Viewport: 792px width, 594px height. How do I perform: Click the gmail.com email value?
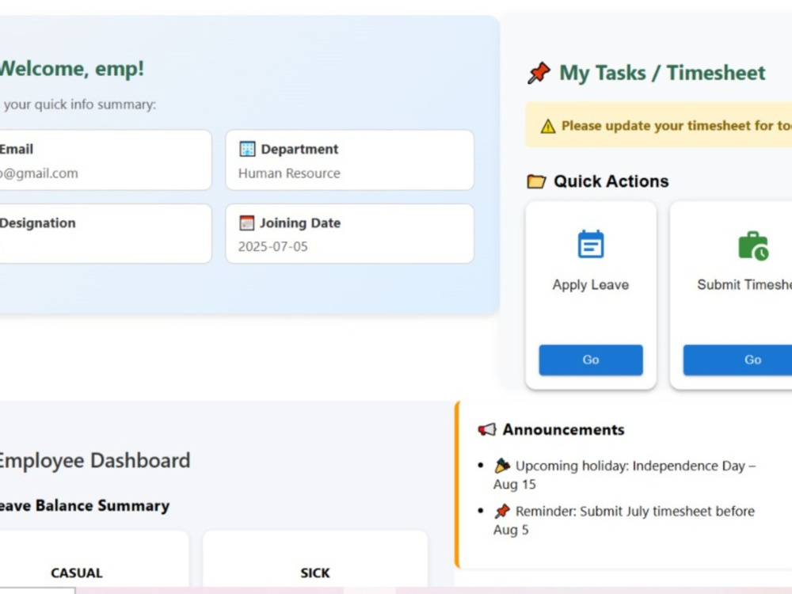(x=39, y=173)
